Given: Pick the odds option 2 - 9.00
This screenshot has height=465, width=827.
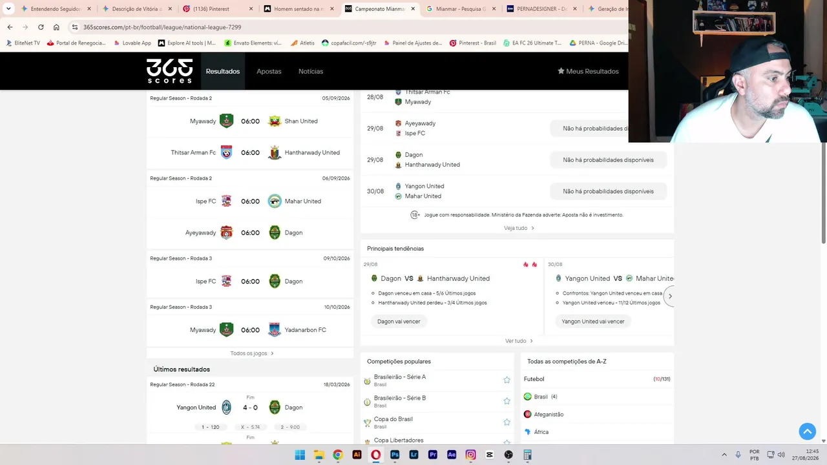Looking at the screenshot, I should [x=290, y=427].
